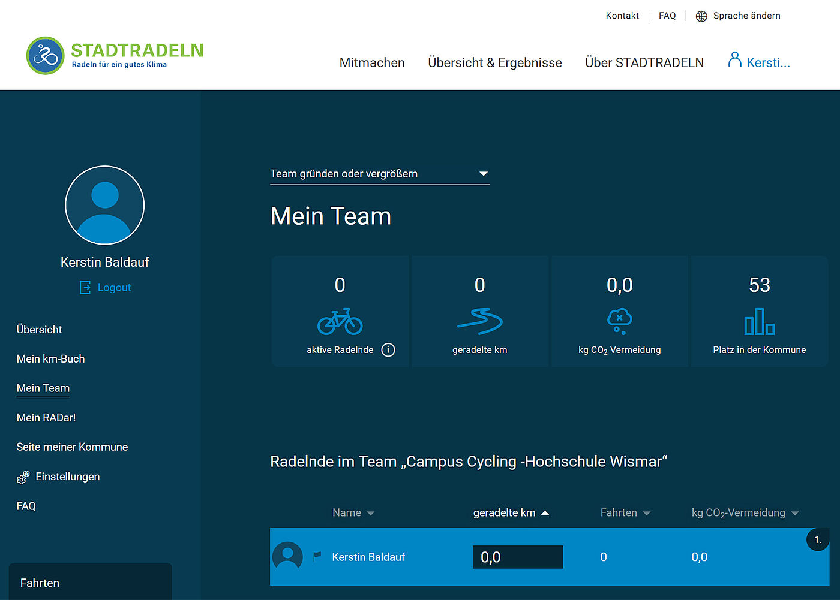Click the globe icon for language change
The height and width of the screenshot is (600, 840).
click(701, 16)
